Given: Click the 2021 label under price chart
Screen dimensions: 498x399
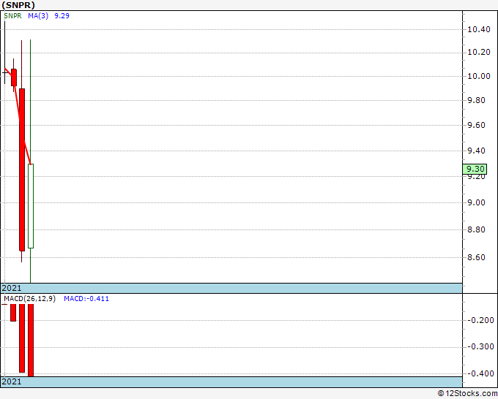Looking at the screenshot, I should (12, 288).
